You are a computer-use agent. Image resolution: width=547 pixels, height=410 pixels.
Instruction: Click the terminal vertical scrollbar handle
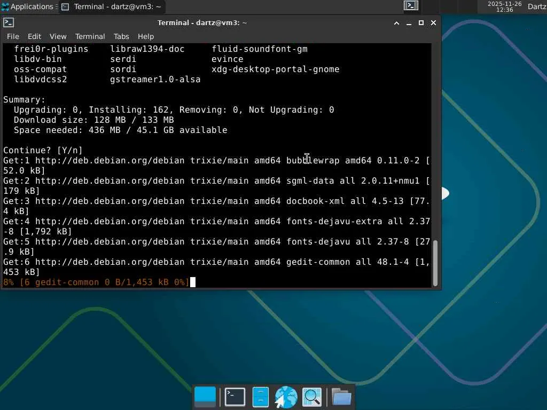435,263
